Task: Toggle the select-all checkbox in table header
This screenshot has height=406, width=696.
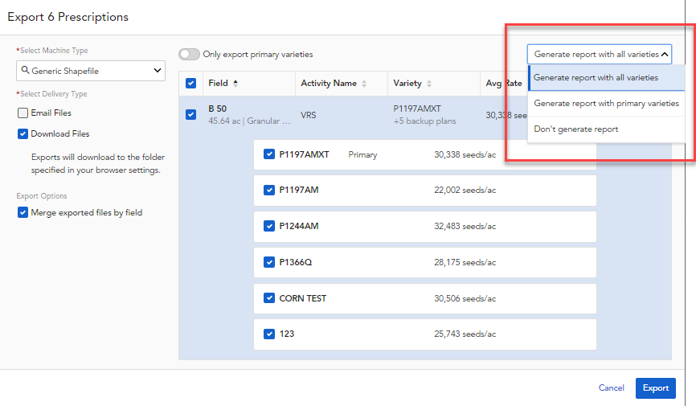Action: [x=190, y=83]
